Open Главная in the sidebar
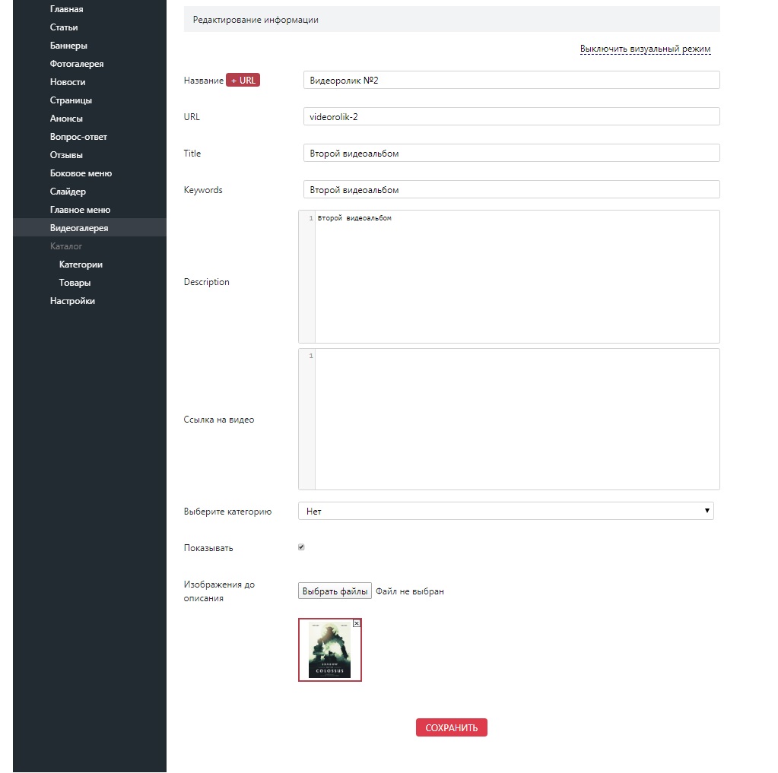The width and height of the screenshot is (778, 773). tap(66, 9)
